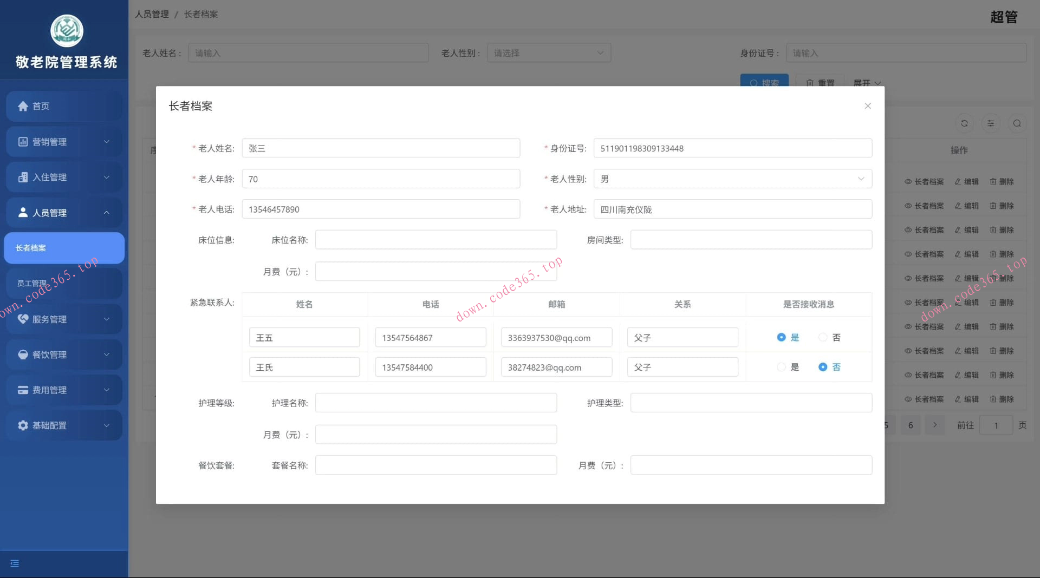Click the 服务管理 heart icon
Image resolution: width=1040 pixels, height=578 pixels.
click(23, 319)
